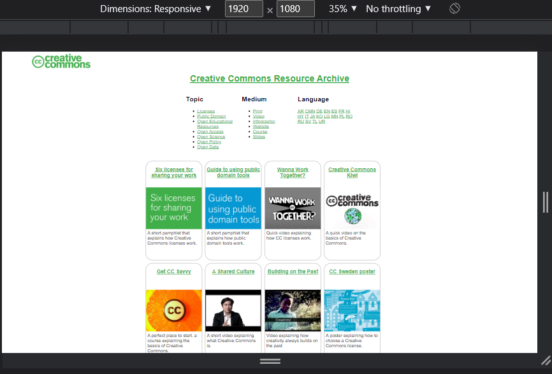Click the blue Guide to public domain tools thumbnail
The width and height of the screenshot is (552, 374).
tap(233, 208)
